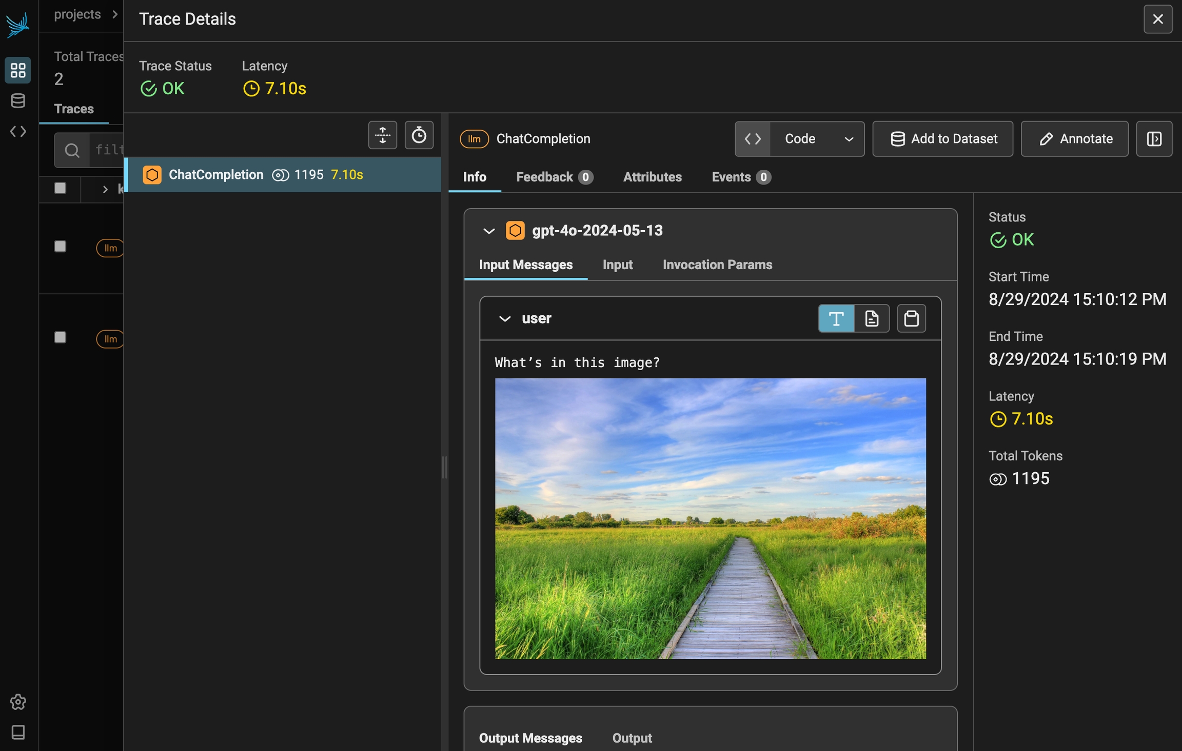Click the Phoenix bird logo

point(18,25)
